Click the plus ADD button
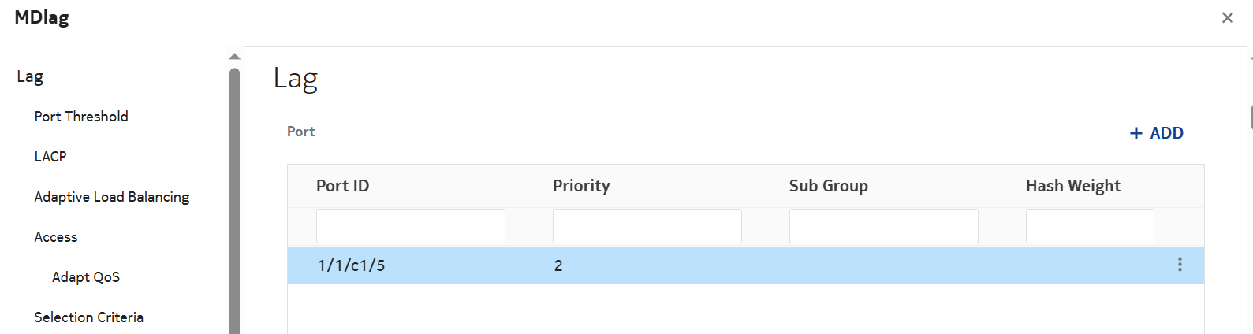 point(1156,133)
